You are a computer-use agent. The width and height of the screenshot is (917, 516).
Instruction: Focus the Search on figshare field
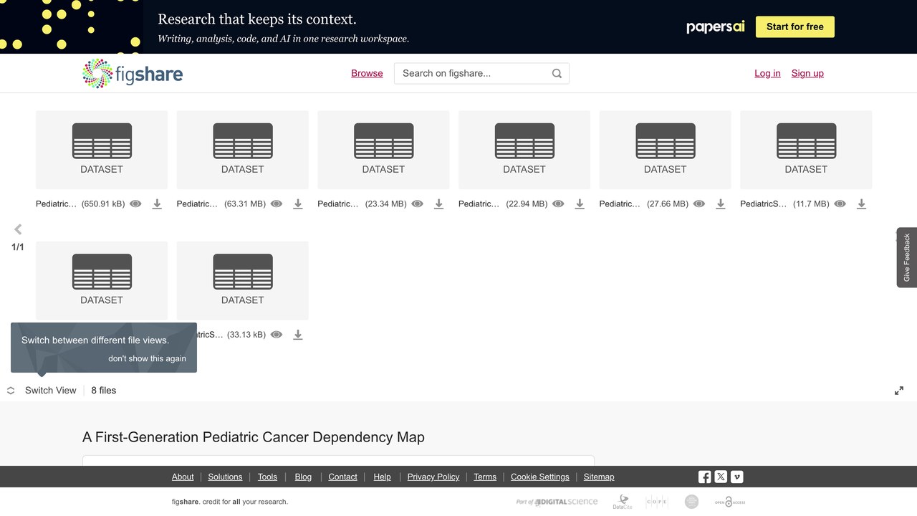pyautogui.click(x=473, y=73)
